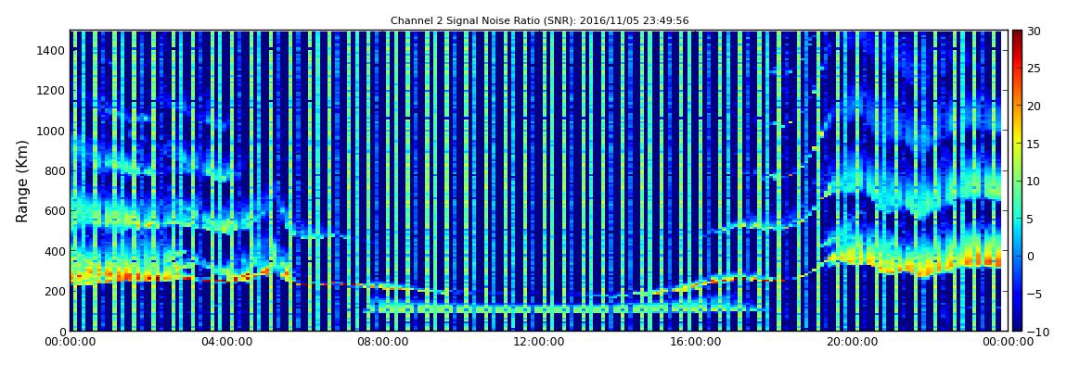The width and height of the screenshot is (1067, 377).
Task: Click the 1200 range tick label
Action: point(52,91)
